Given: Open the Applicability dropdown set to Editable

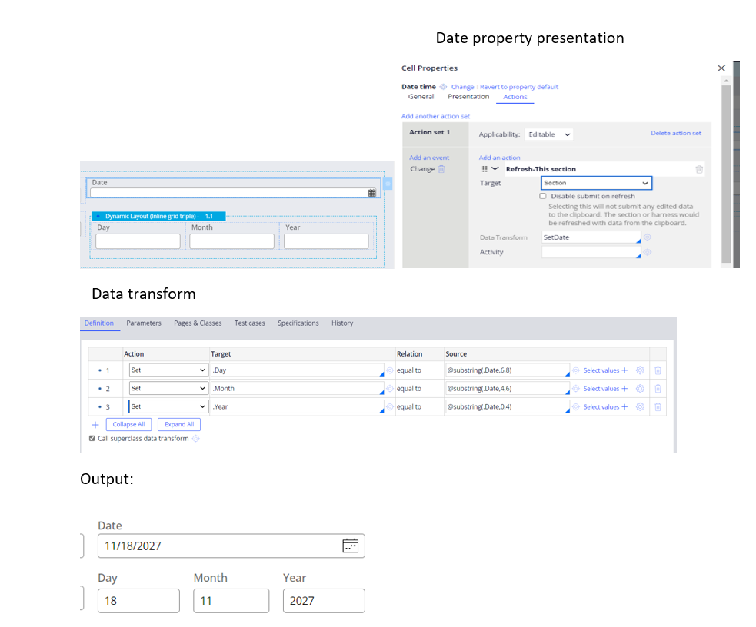Looking at the screenshot, I should pyautogui.click(x=549, y=134).
